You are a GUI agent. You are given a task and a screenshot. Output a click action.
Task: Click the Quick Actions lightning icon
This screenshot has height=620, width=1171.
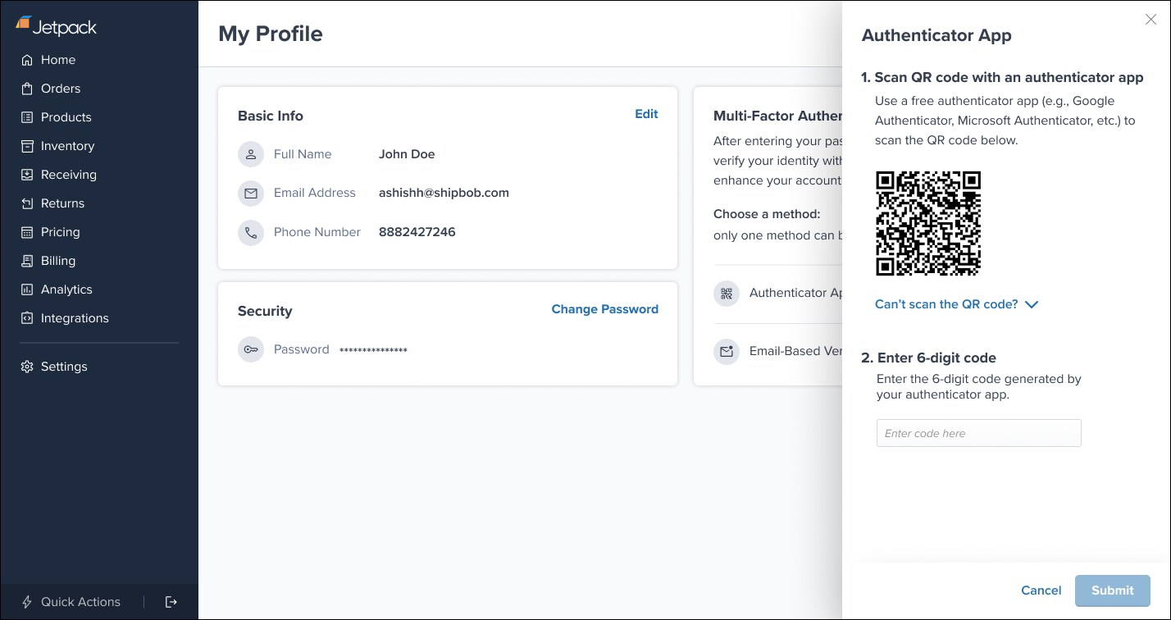pyautogui.click(x=26, y=602)
